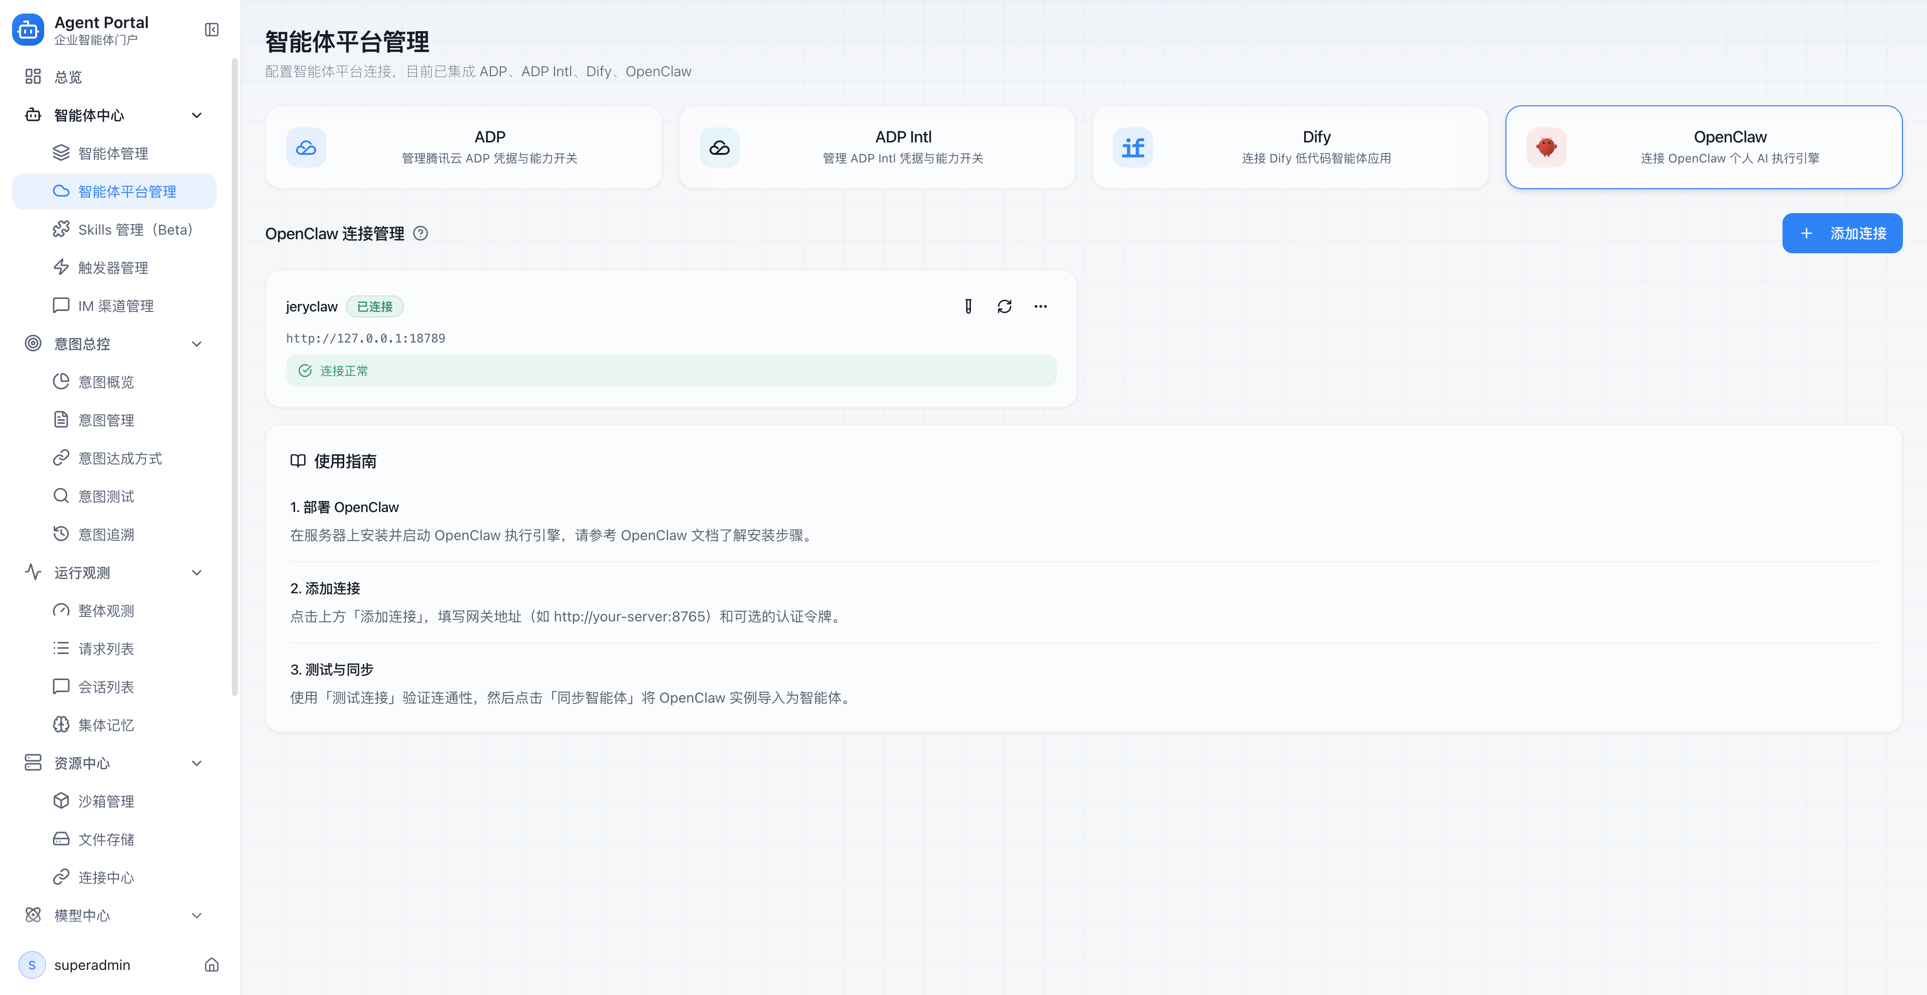Open Skills 管理 (Beta) in sidebar

[134, 230]
